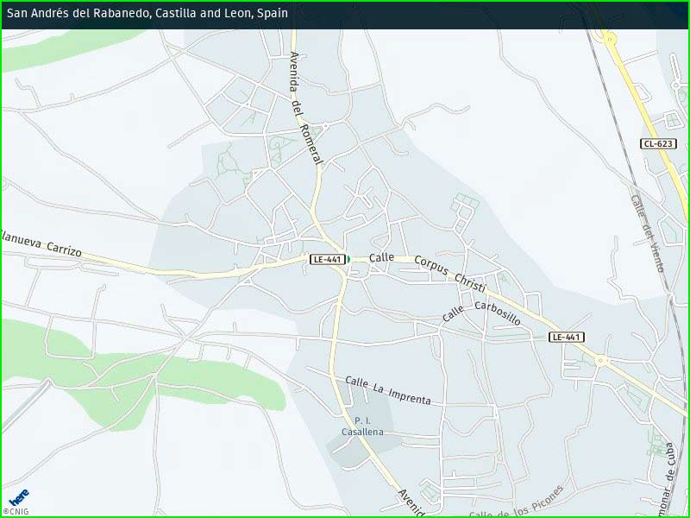
Task: Select the Calle Corpus Christi label
Action: [428, 266]
